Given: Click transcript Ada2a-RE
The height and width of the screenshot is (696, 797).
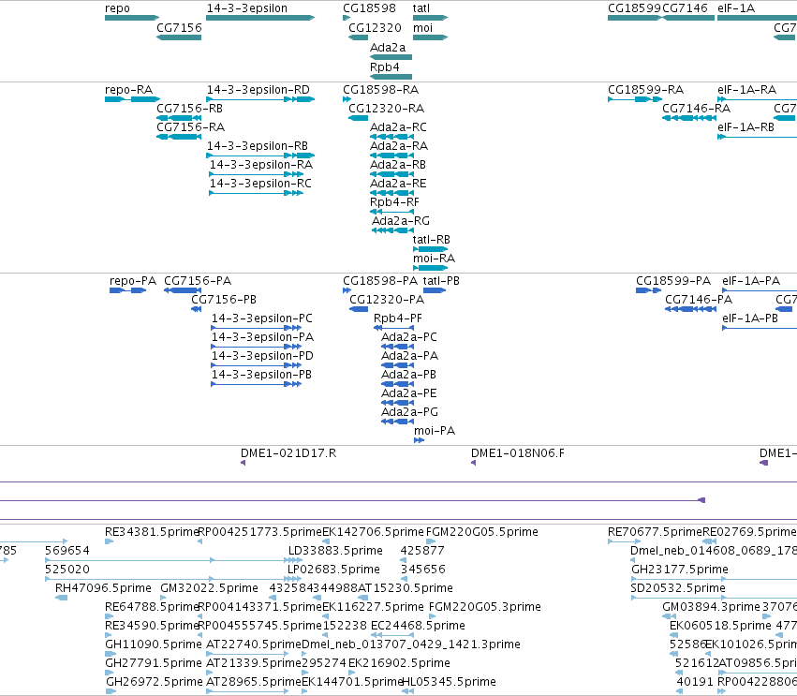Looking at the screenshot, I should pyautogui.click(x=398, y=184).
